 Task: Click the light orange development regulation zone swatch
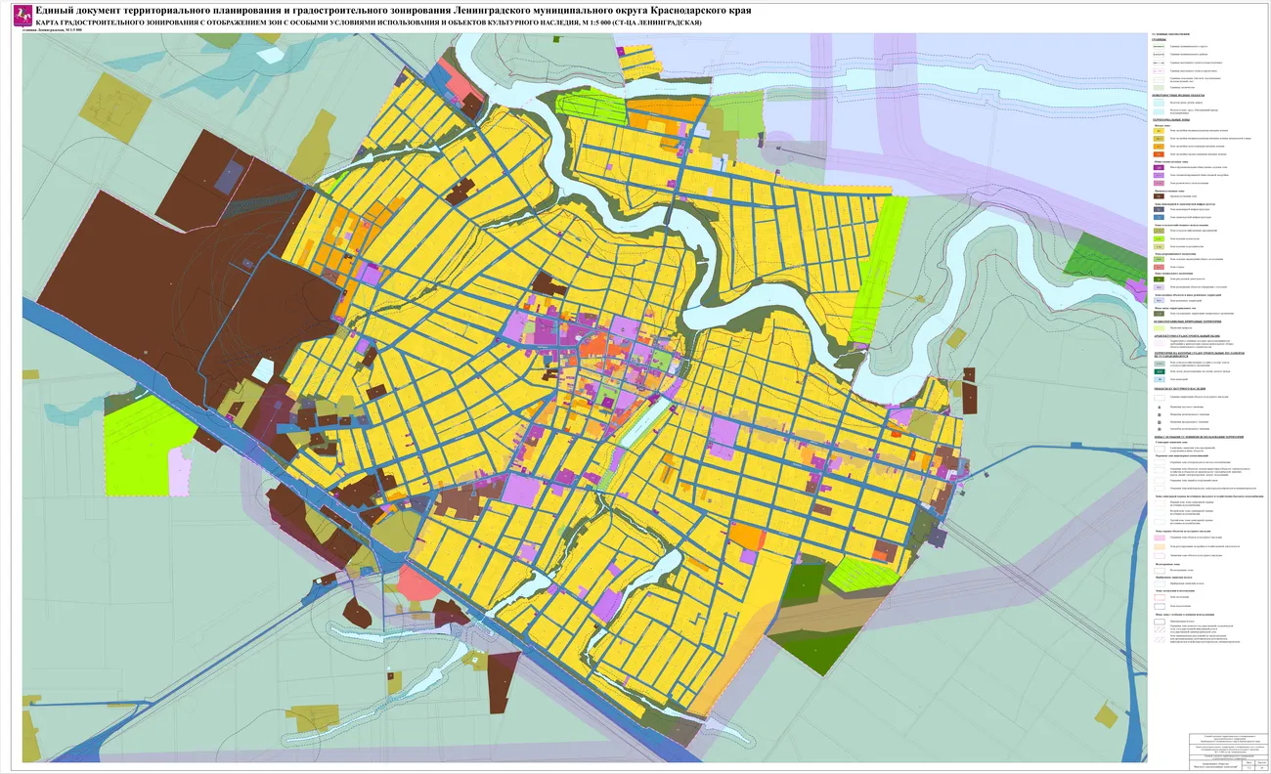click(1160, 546)
